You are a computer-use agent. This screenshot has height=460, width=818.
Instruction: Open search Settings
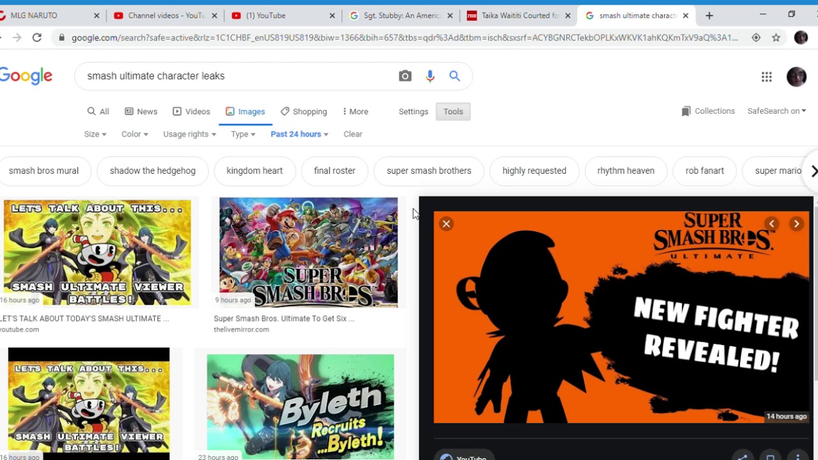click(x=413, y=111)
